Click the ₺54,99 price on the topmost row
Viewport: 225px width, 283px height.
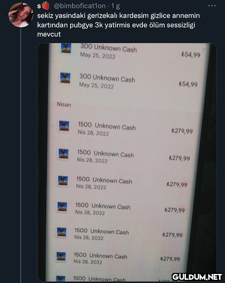(191, 54)
